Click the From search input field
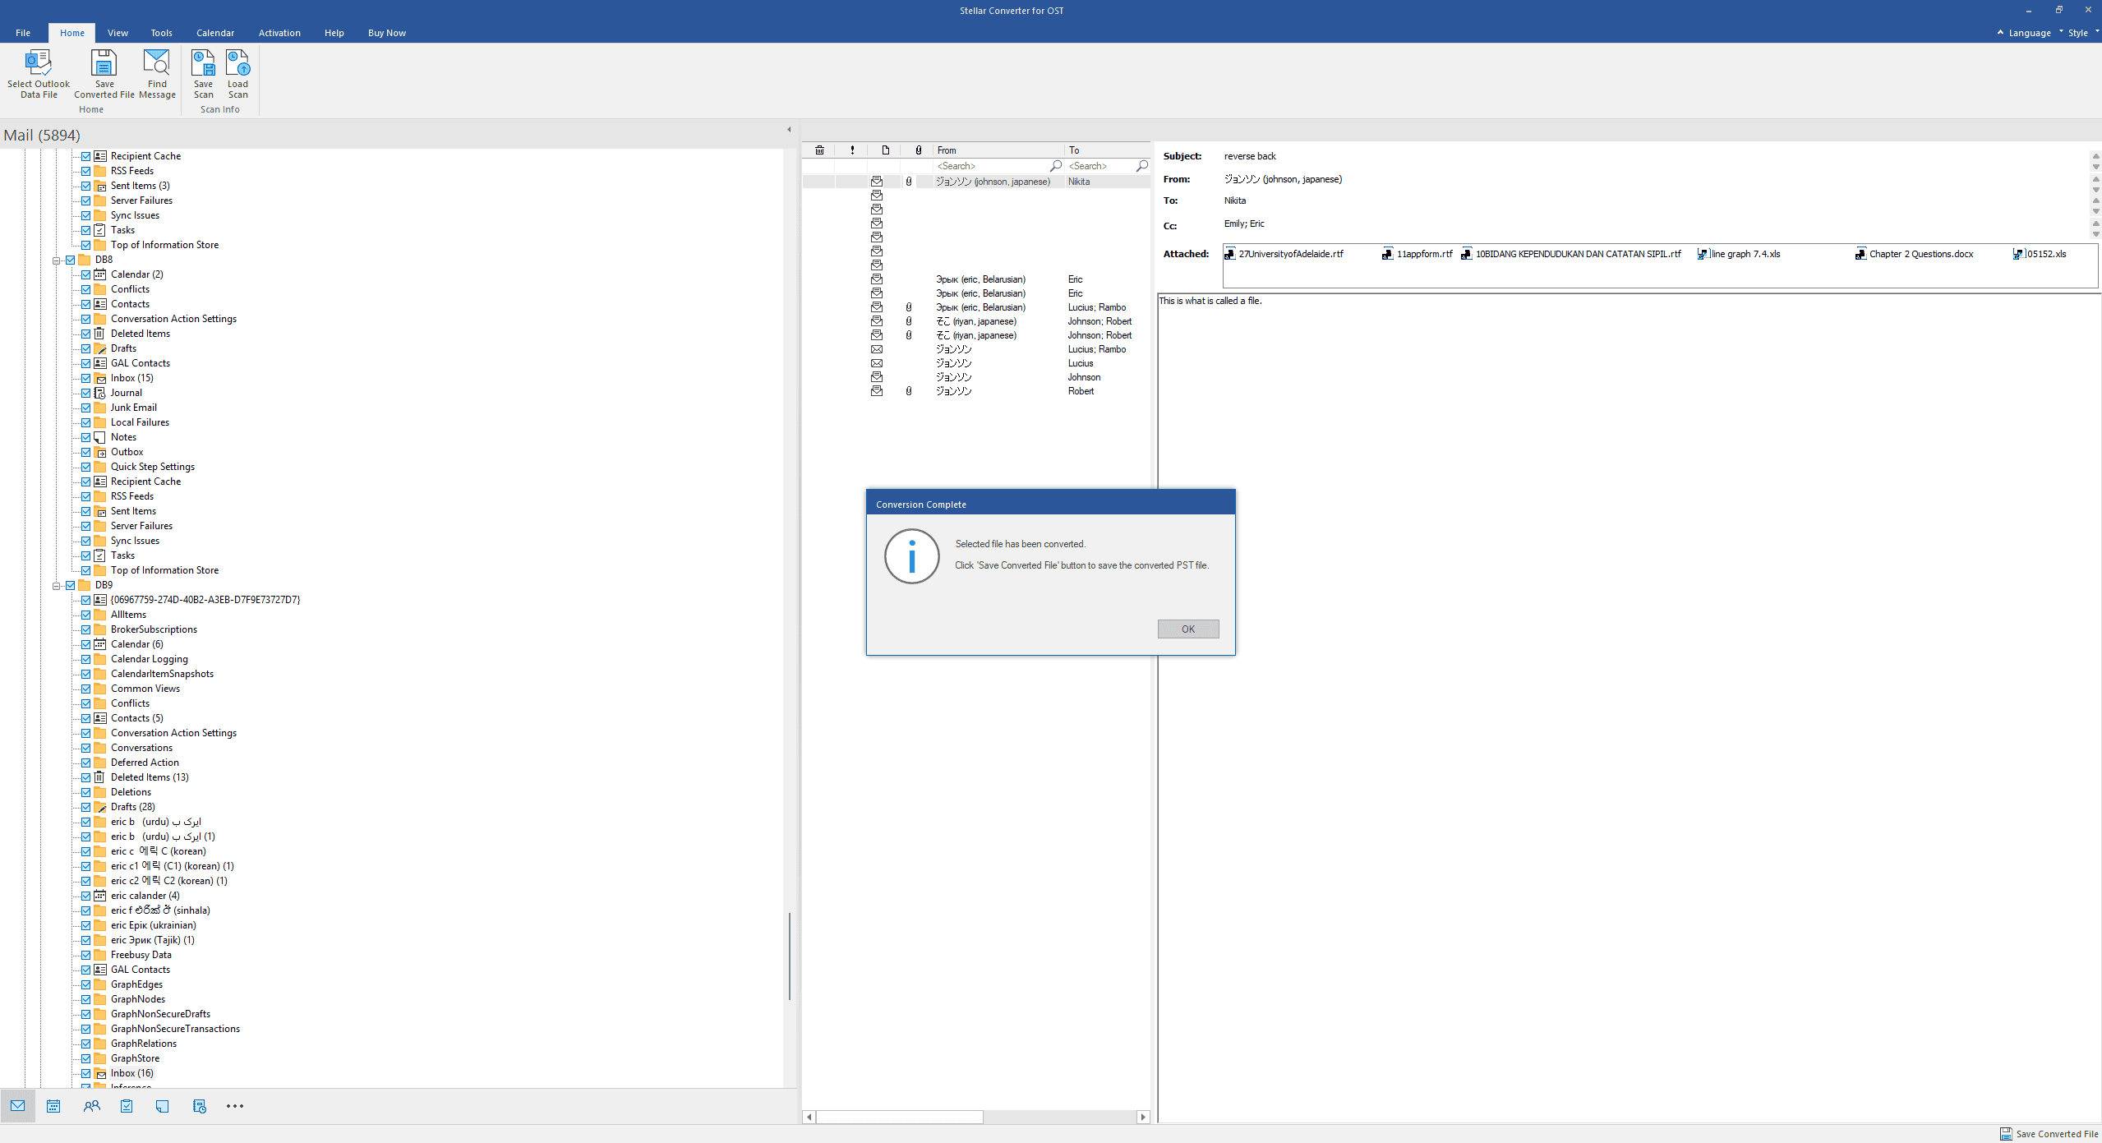Screen dimensions: 2102x1143 [x=992, y=166]
